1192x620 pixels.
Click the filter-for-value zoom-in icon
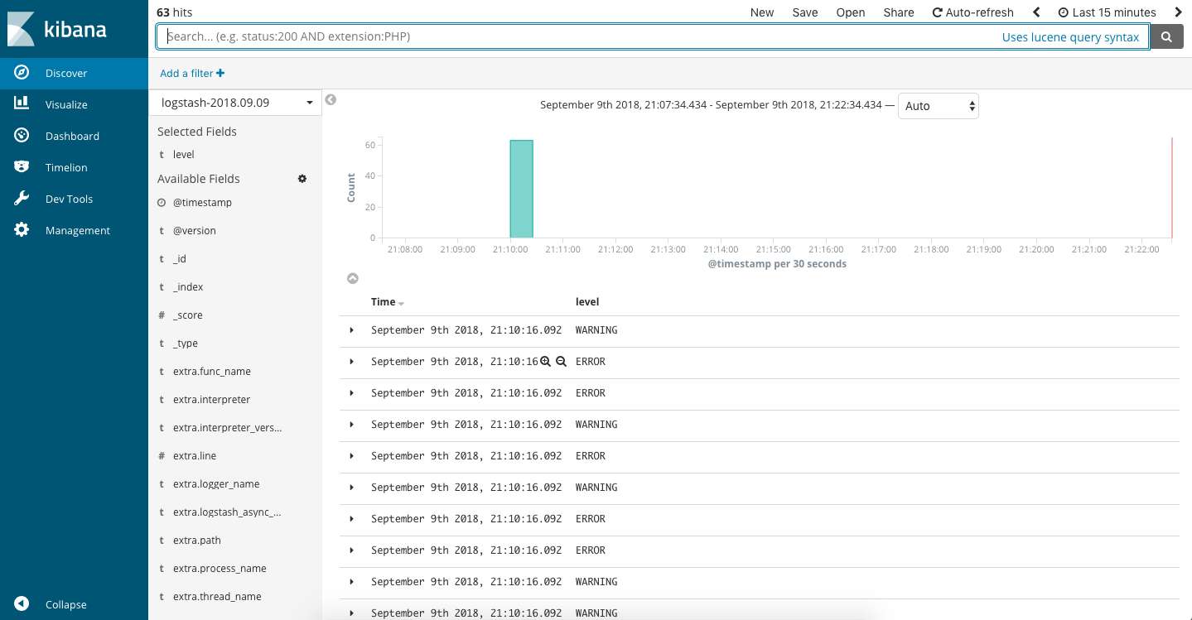[545, 362]
